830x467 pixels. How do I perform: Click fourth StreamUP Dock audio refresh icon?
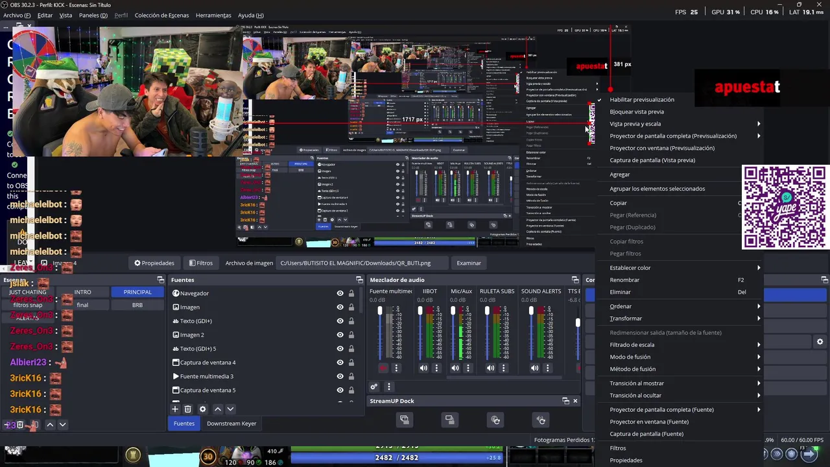(541, 420)
